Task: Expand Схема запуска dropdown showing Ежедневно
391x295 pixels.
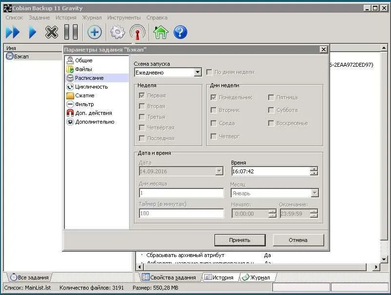Action: (x=197, y=73)
